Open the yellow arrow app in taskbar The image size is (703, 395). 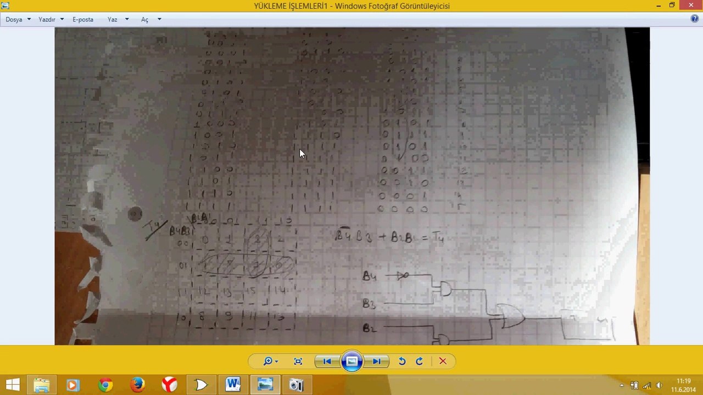201,385
